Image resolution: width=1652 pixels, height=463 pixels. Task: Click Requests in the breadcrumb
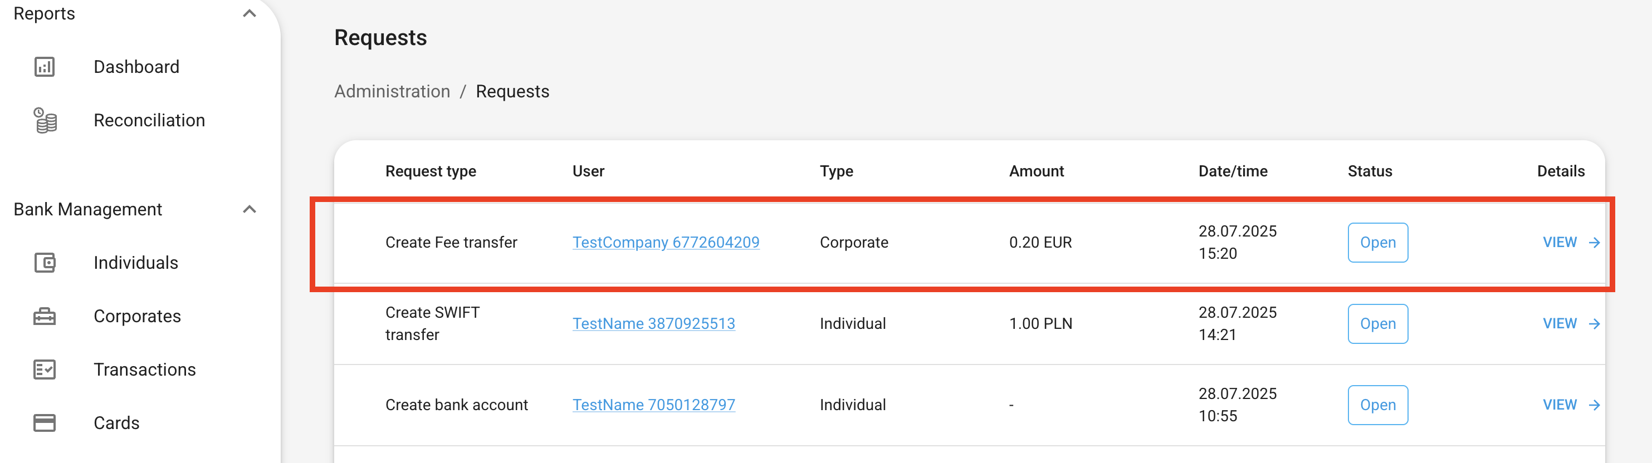pos(512,92)
